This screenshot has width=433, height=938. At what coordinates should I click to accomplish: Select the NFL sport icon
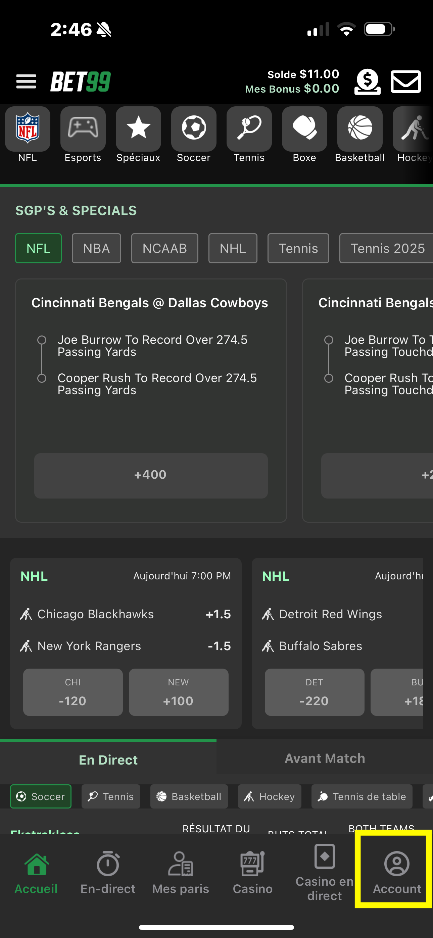pyautogui.click(x=28, y=129)
